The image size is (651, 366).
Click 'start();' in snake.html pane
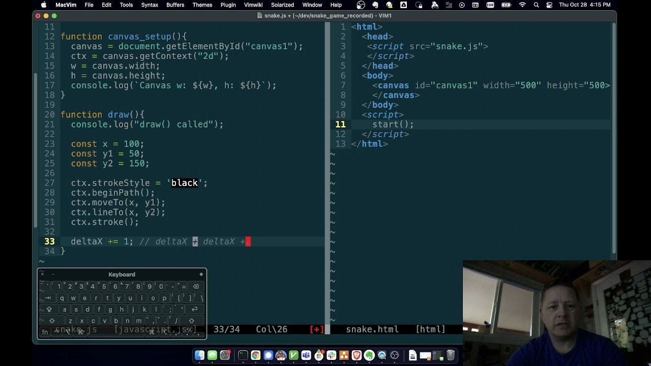(x=393, y=125)
